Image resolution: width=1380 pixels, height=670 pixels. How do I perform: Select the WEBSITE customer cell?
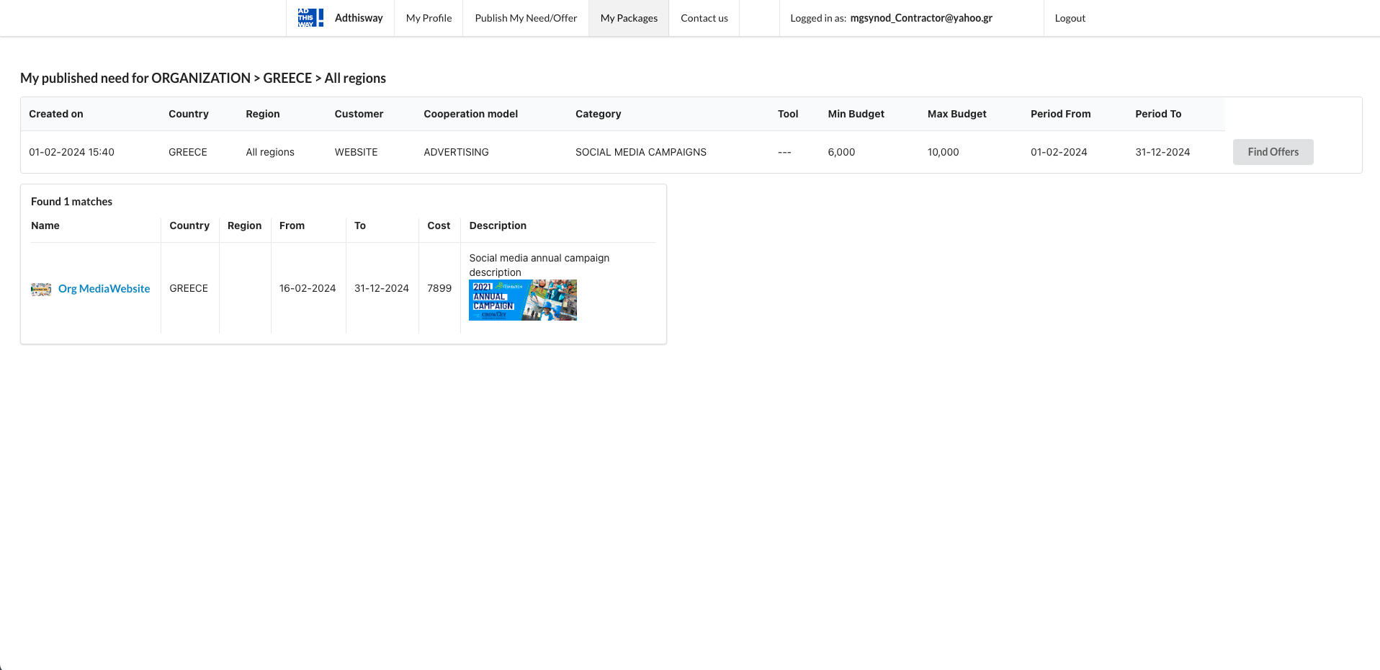click(x=356, y=152)
